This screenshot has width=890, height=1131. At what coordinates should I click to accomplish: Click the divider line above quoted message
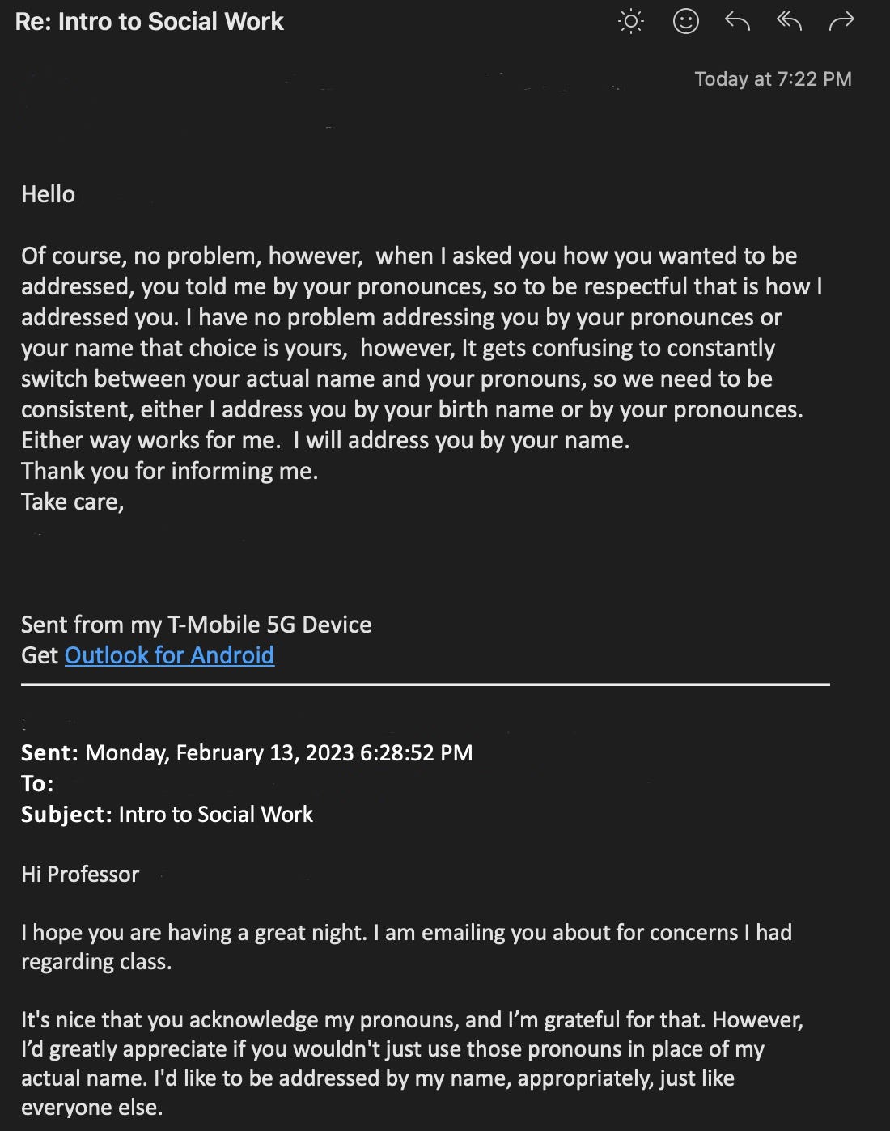[x=426, y=684]
